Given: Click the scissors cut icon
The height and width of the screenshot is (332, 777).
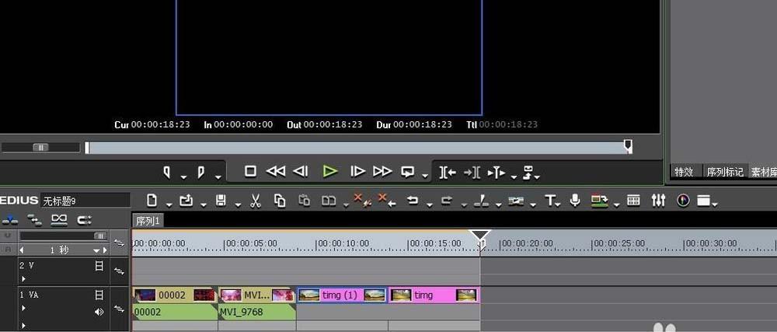Looking at the screenshot, I should [256, 201].
